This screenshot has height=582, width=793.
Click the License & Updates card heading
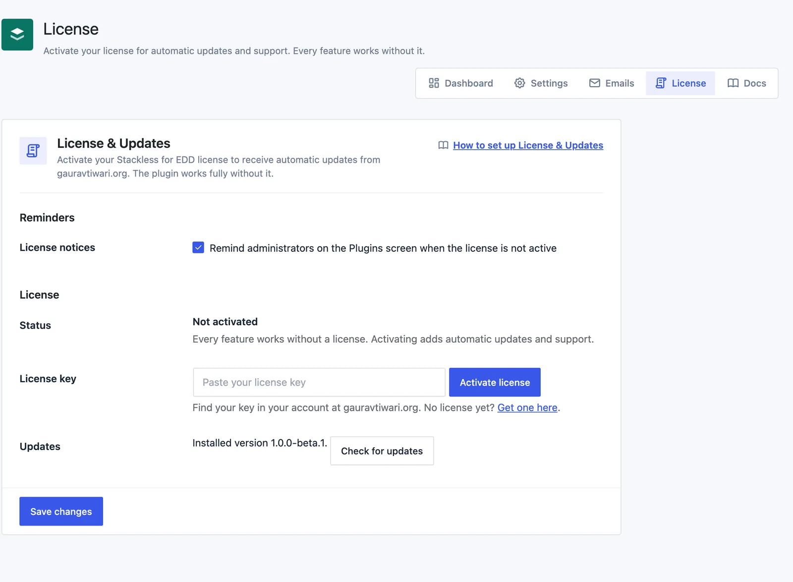click(113, 143)
